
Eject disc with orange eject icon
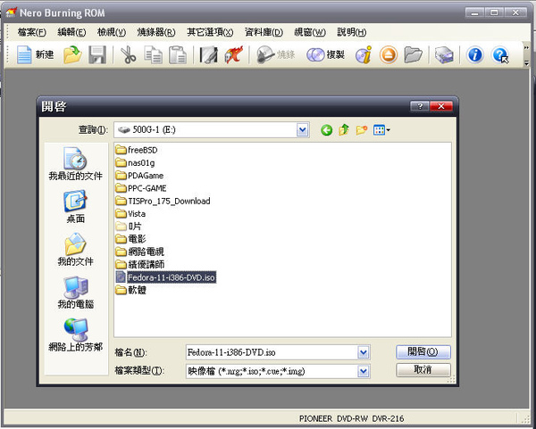pyautogui.click(x=389, y=54)
